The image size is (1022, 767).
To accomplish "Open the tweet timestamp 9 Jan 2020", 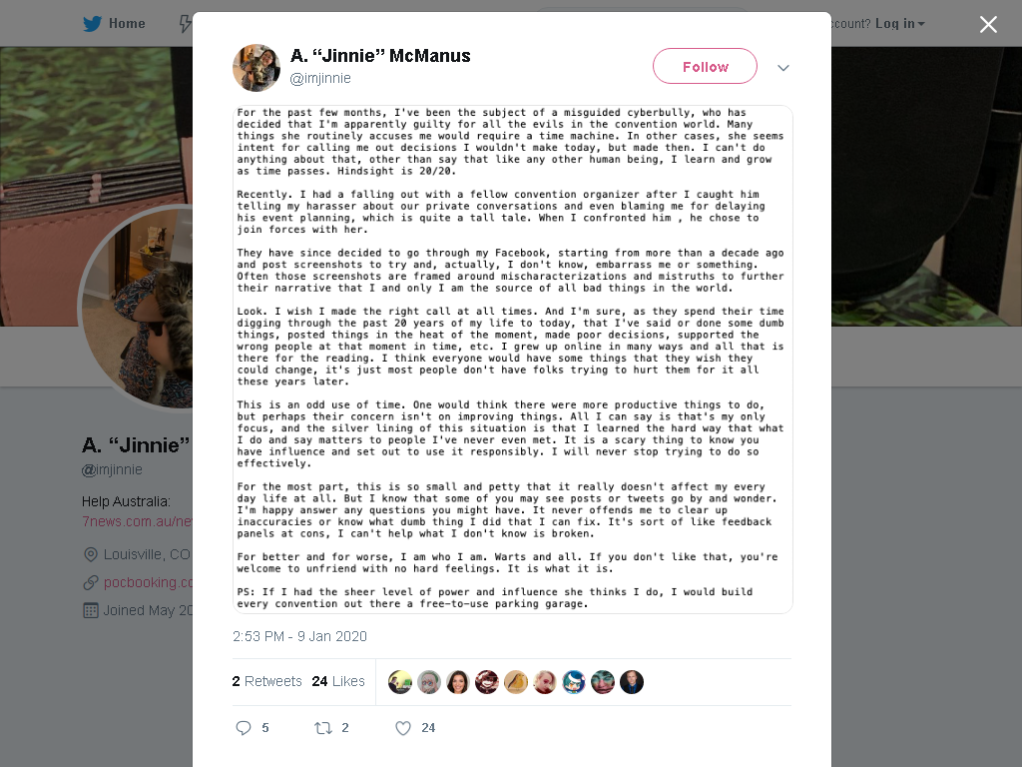I will (x=299, y=636).
